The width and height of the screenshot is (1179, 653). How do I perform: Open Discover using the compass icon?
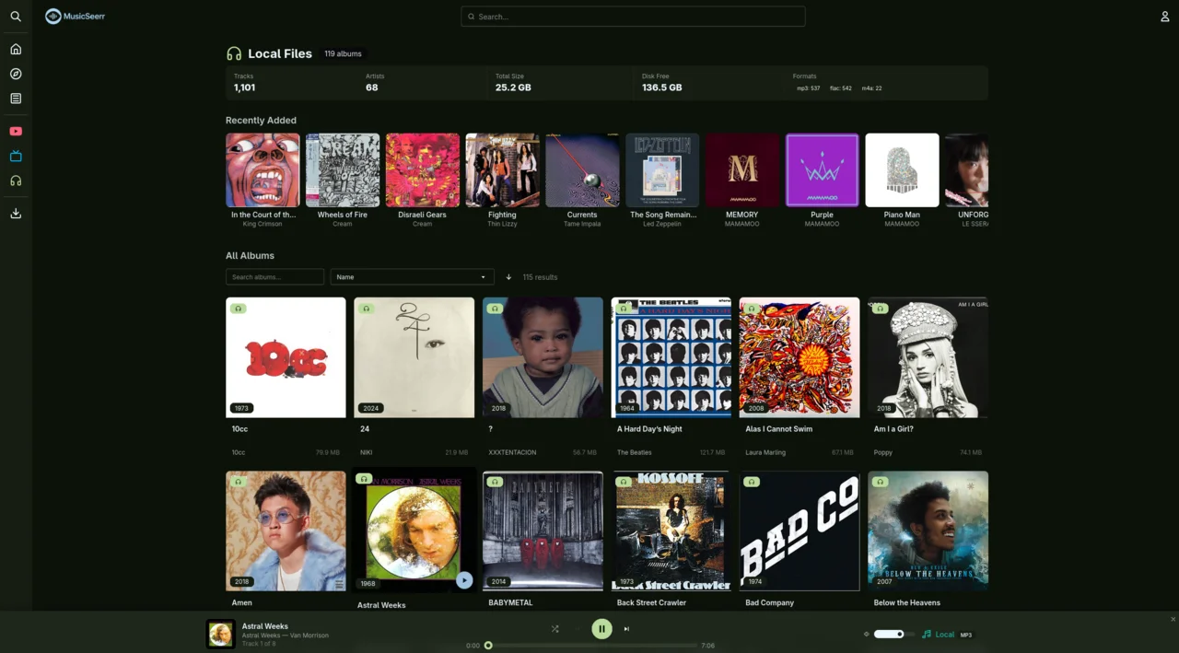(15, 74)
